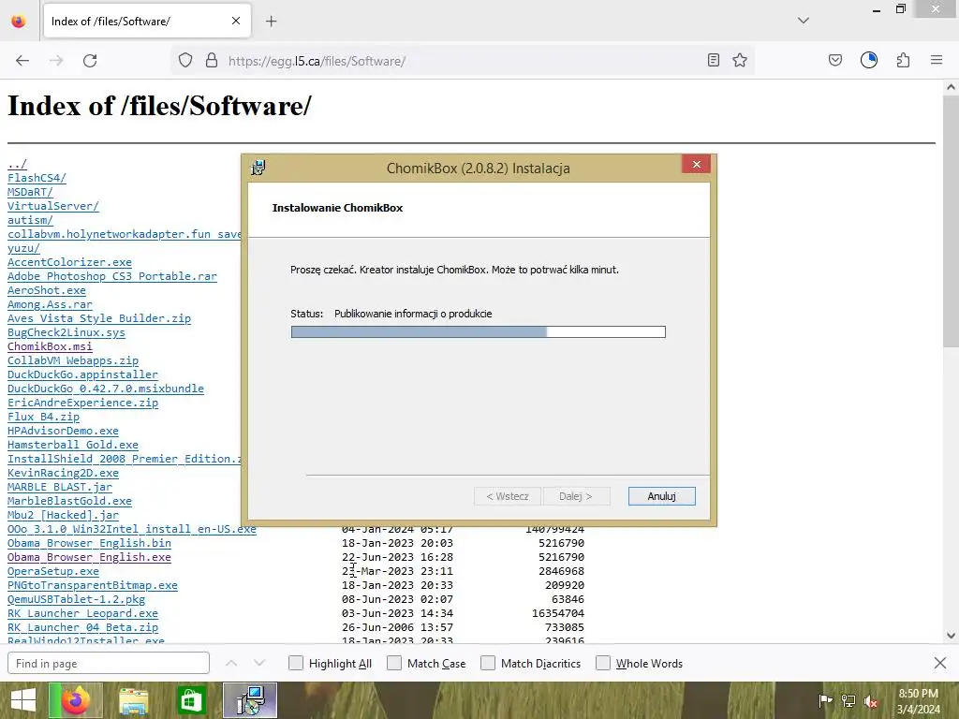Open the list all tabs chevron

pos(804,21)
